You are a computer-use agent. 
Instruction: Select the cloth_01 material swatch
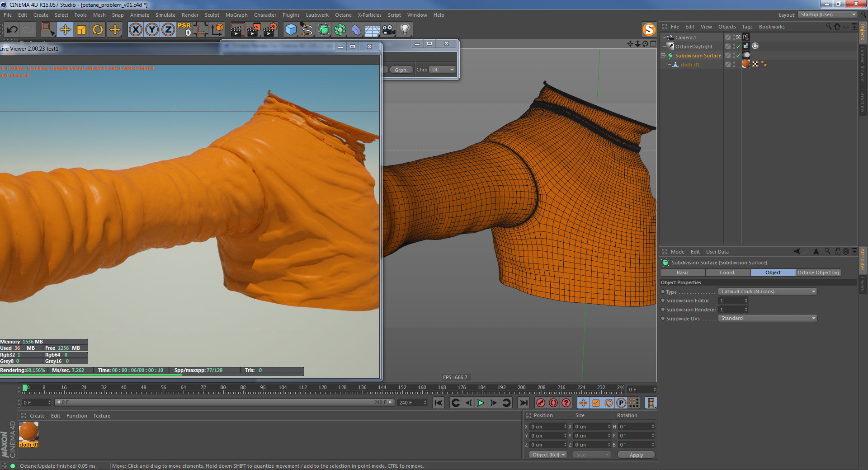[29, 432]
